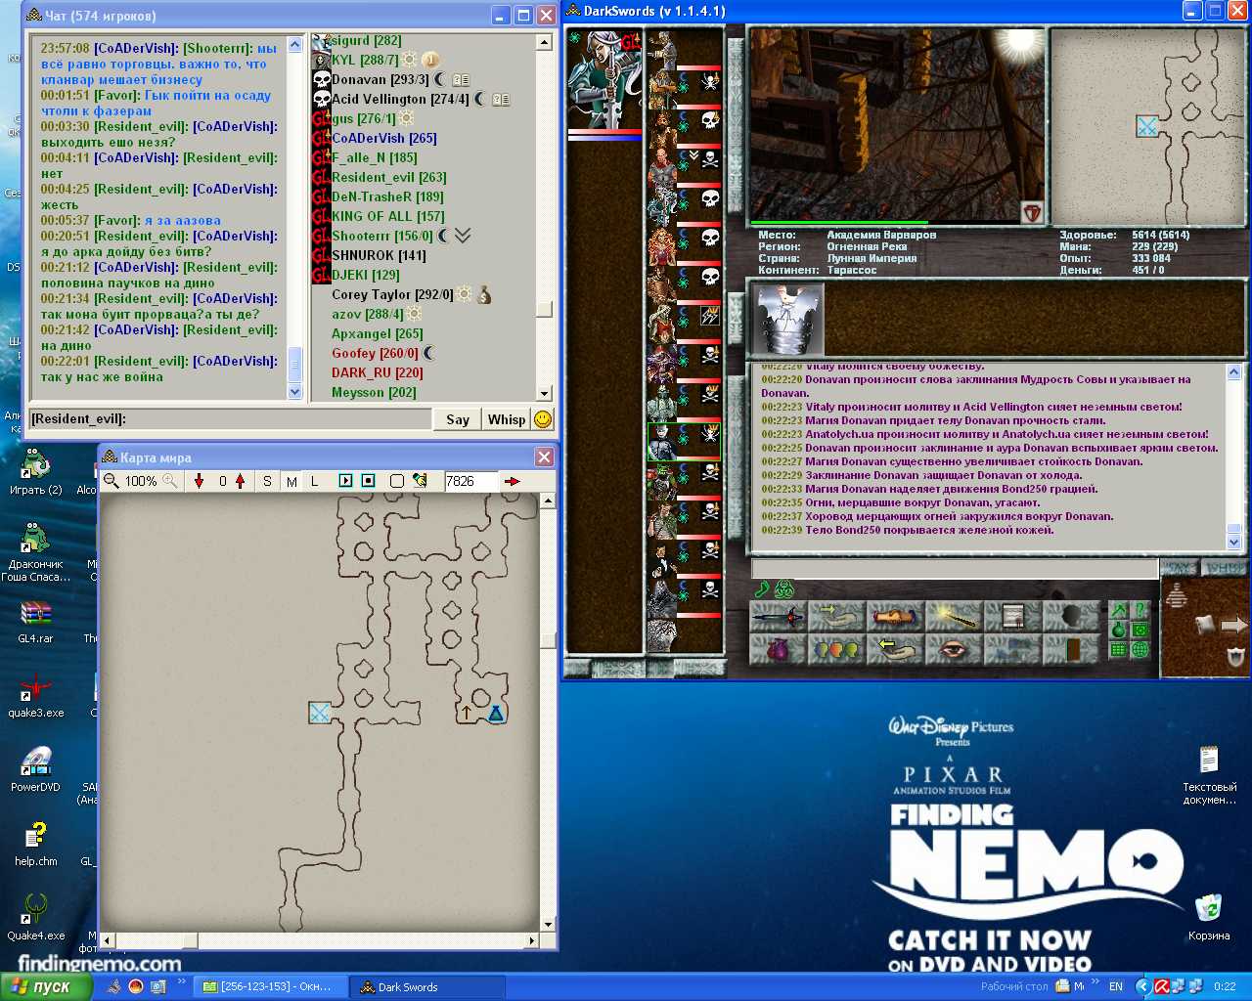This screenshot has width=1252, height=1001.
Task: Toggle the play-square button on the map toolbar
Action: [345, 481]
